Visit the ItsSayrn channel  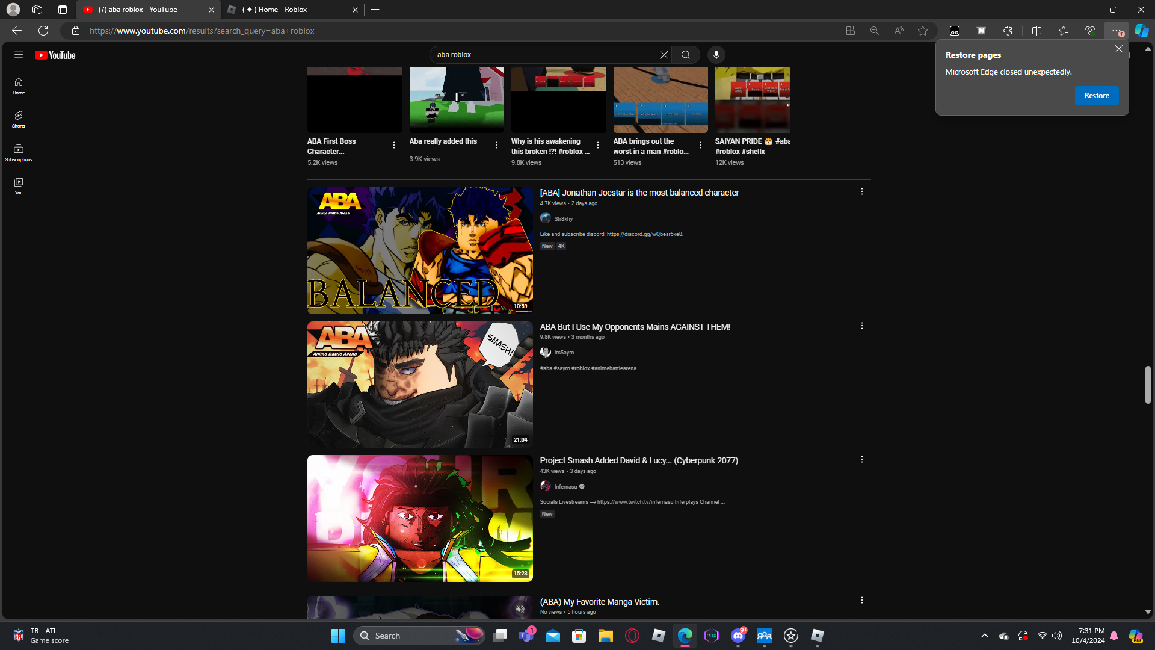pos(564,353)
